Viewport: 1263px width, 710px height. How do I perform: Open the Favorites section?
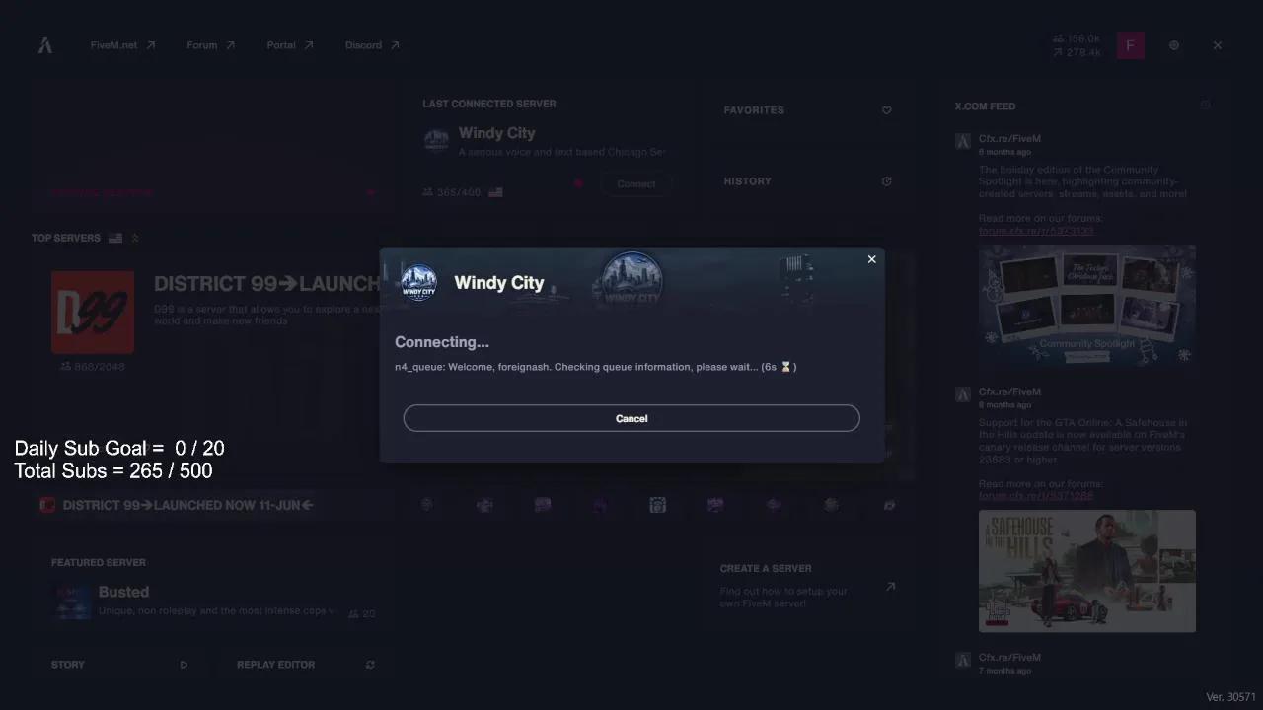[x=807, y=110]
